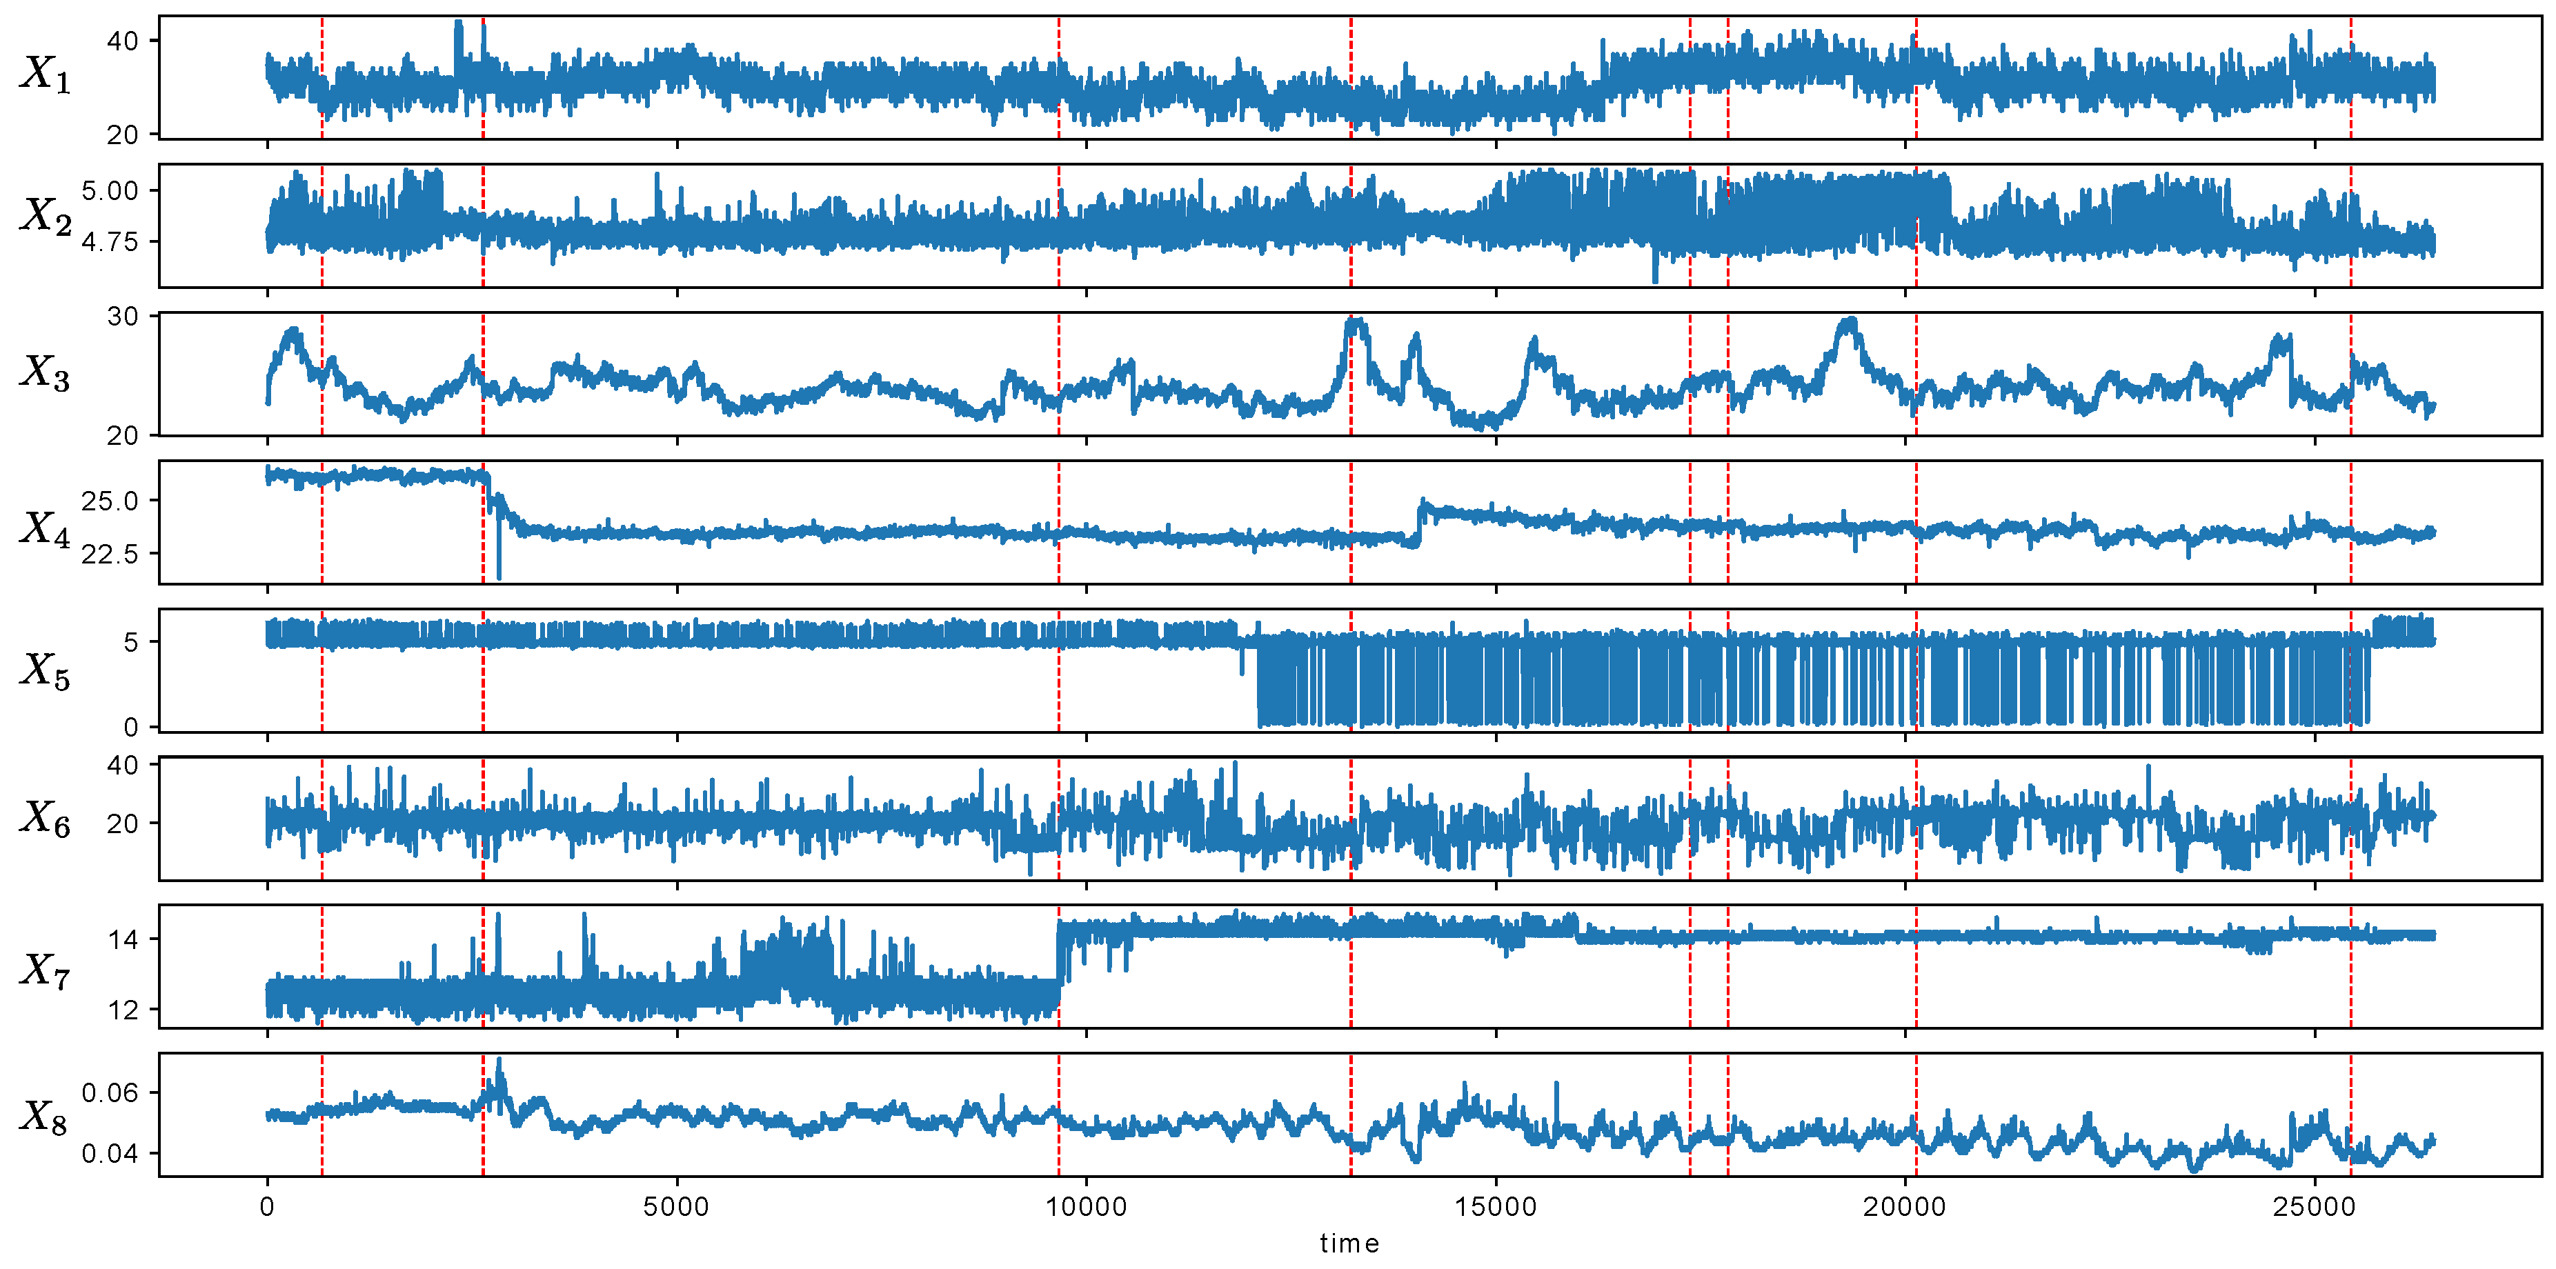The height and width of the screenshot is (1269, 2556).
Task: Click the 25000 tick label on time axis
Action: pos(2315,1206)
